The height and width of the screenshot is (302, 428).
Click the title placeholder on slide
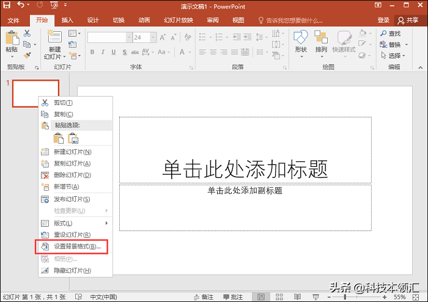245,150
